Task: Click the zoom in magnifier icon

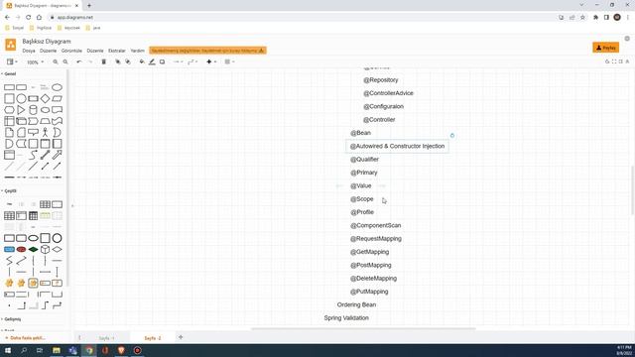Action: (56, 61)
